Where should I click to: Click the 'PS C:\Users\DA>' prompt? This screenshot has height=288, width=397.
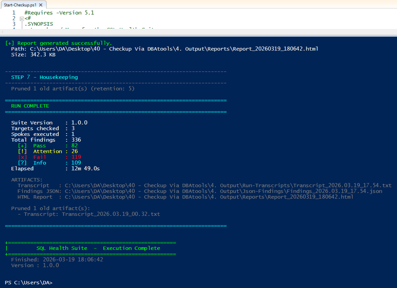pos(29,283)
